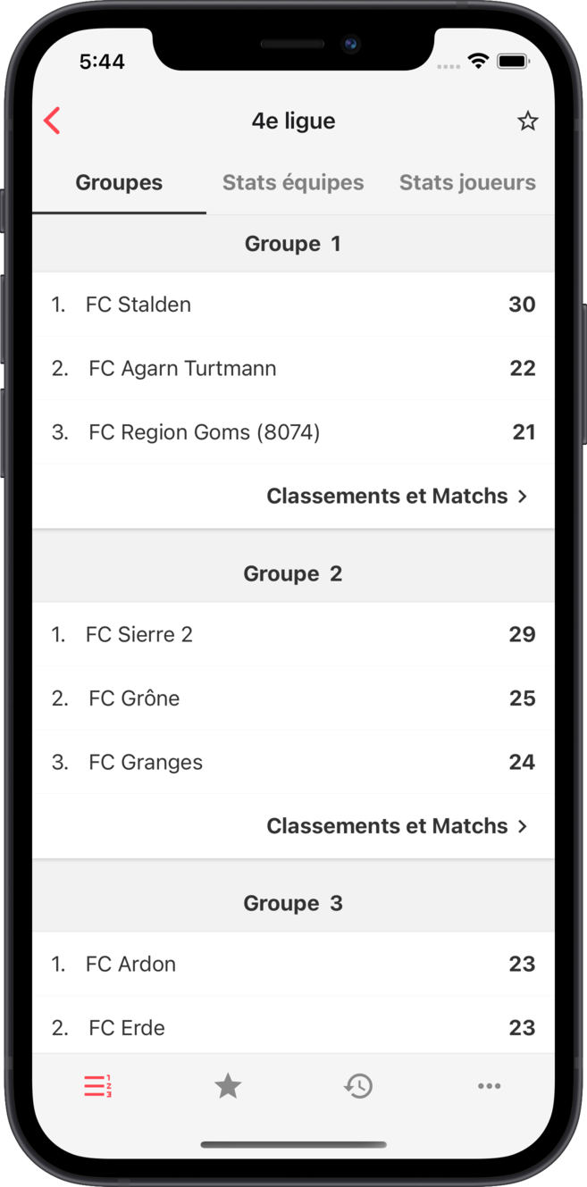
Task: Toggle the favorite star for 4e ligue
Action: pos(527,121)
